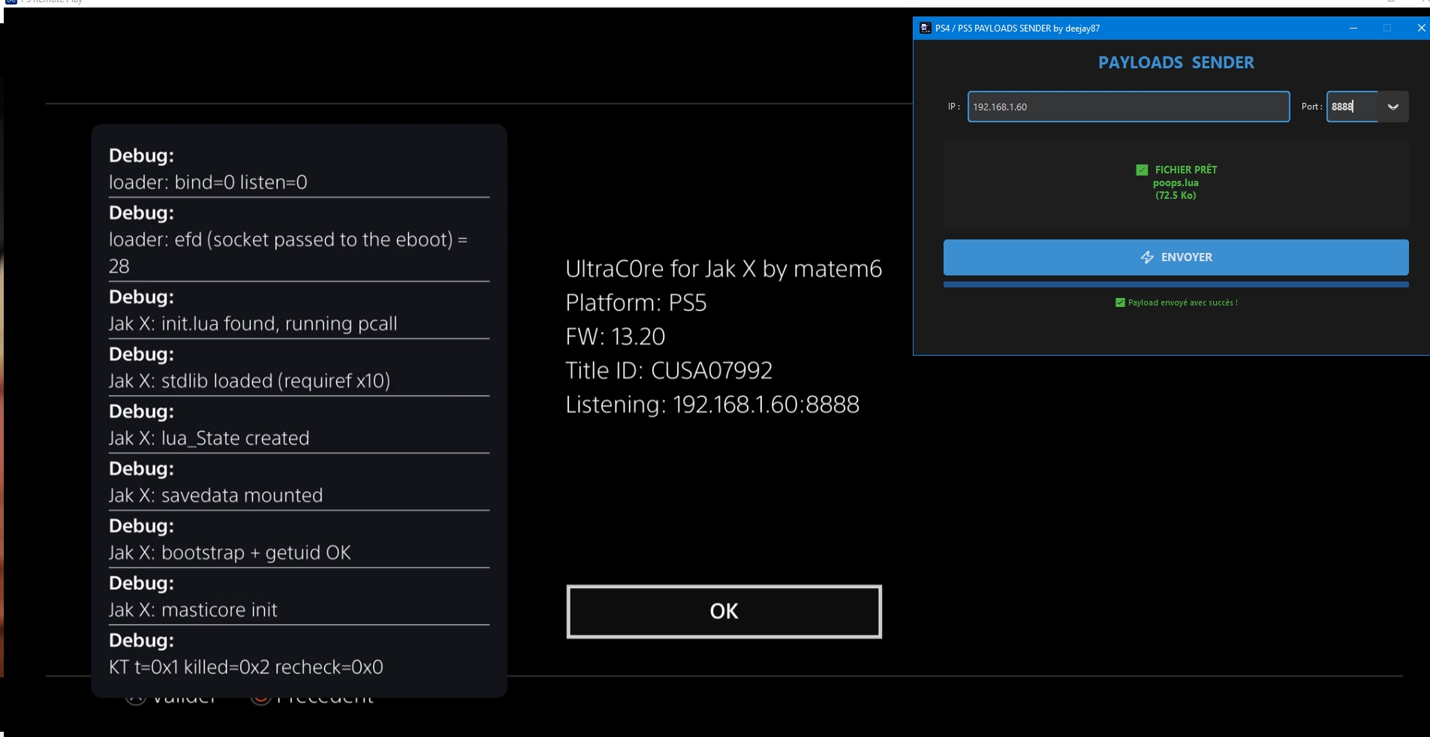1430x737 pixels.
Task: Click the 'UltraC0re for Jak X by matem6' line
Action: [724, 269]
